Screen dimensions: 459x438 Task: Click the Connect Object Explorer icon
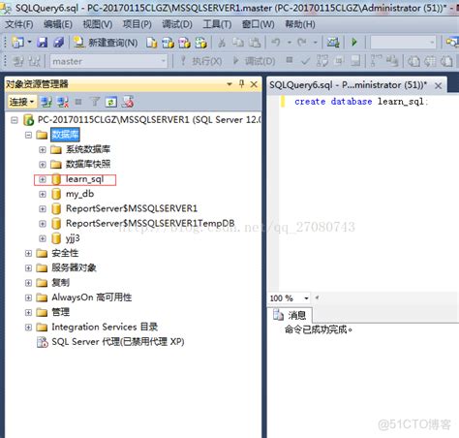pyautogui.click(x=46, y=102)
